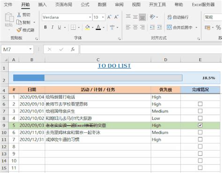Apply percent style
Screen dimensions: 222x173
pos(218,28)
